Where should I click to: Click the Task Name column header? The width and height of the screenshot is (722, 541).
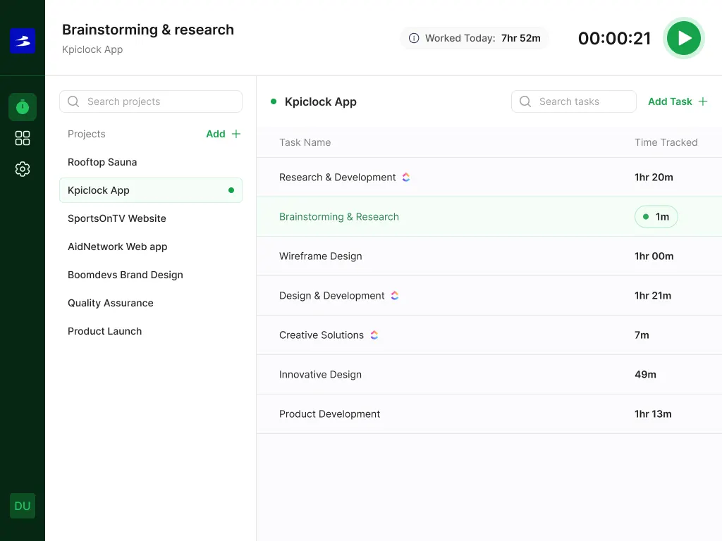pyautogui.click(x=305, y=142)
